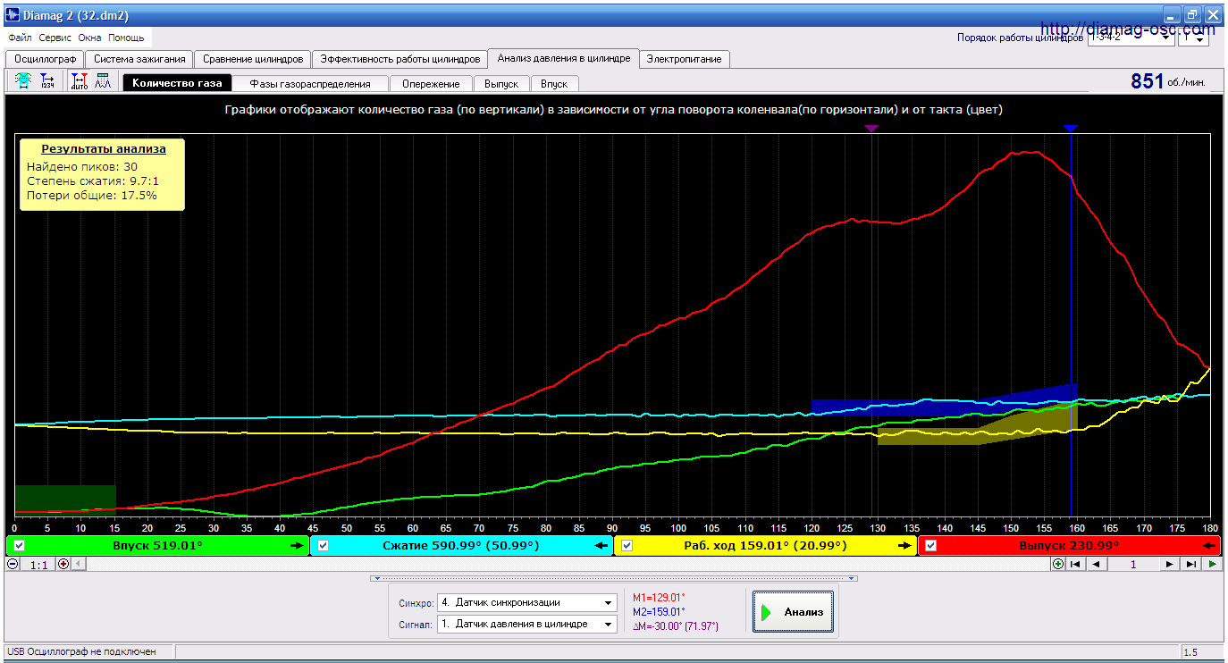Open the Впуск sub-tab
Screen dimensions: 1228x663
pos(554,83)
